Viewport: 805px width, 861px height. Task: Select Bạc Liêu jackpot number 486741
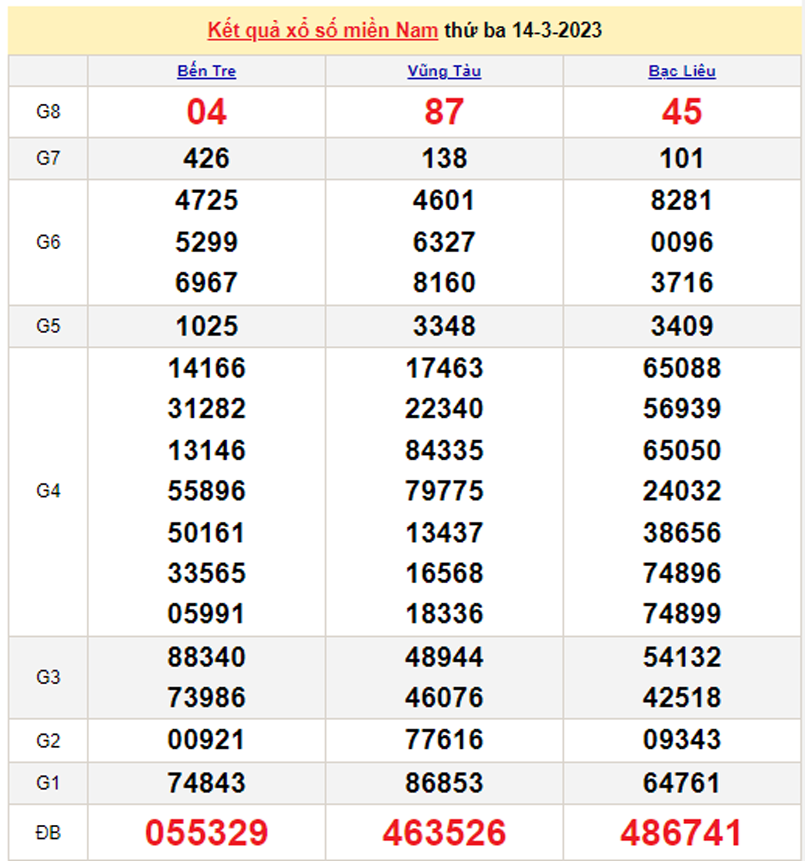coord(681,832)
